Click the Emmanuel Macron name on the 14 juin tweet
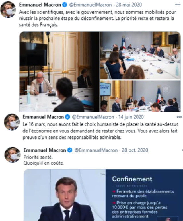 pyautogui.click(x=43, y=117)
